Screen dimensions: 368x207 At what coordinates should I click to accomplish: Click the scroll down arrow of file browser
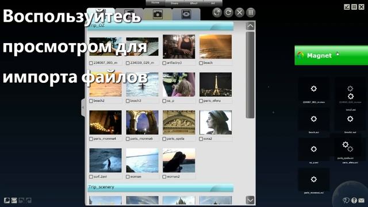point(250,200)
